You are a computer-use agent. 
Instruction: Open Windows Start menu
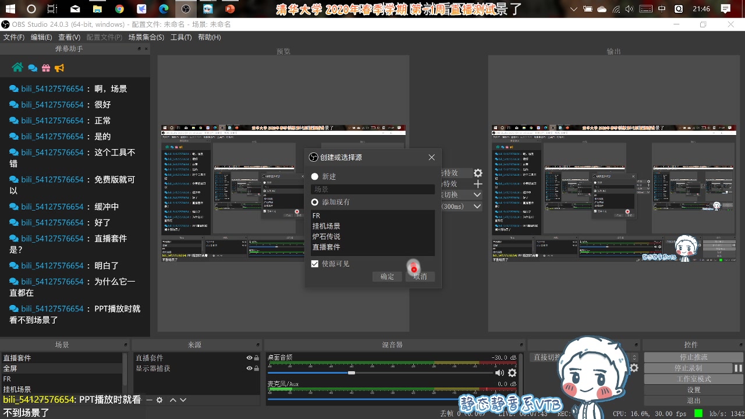[x=10, y=9]
